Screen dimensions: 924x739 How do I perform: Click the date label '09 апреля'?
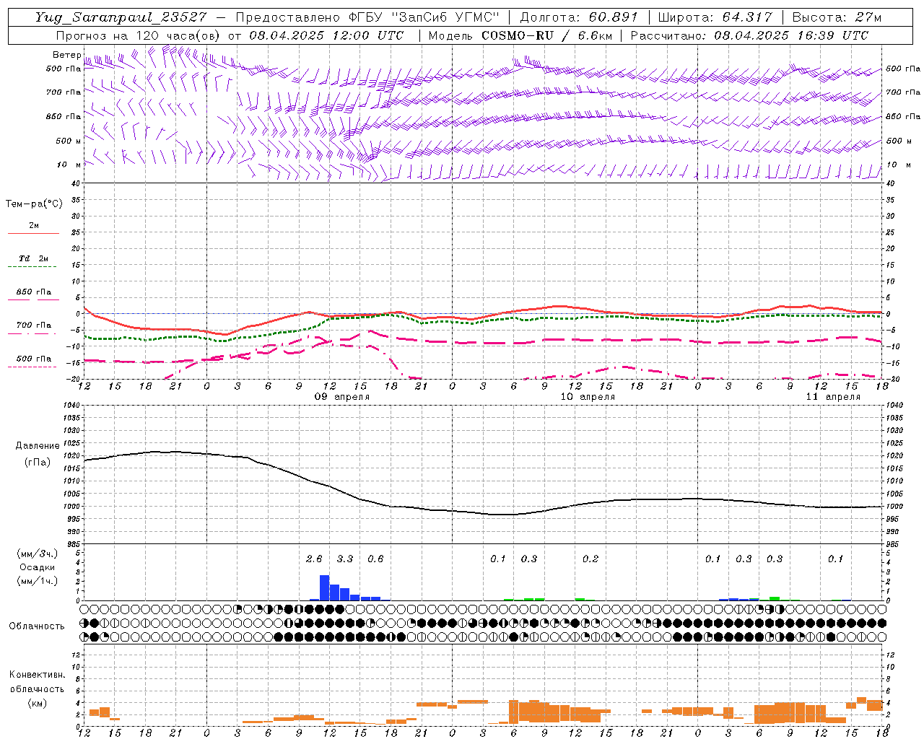tap(342, 397)
